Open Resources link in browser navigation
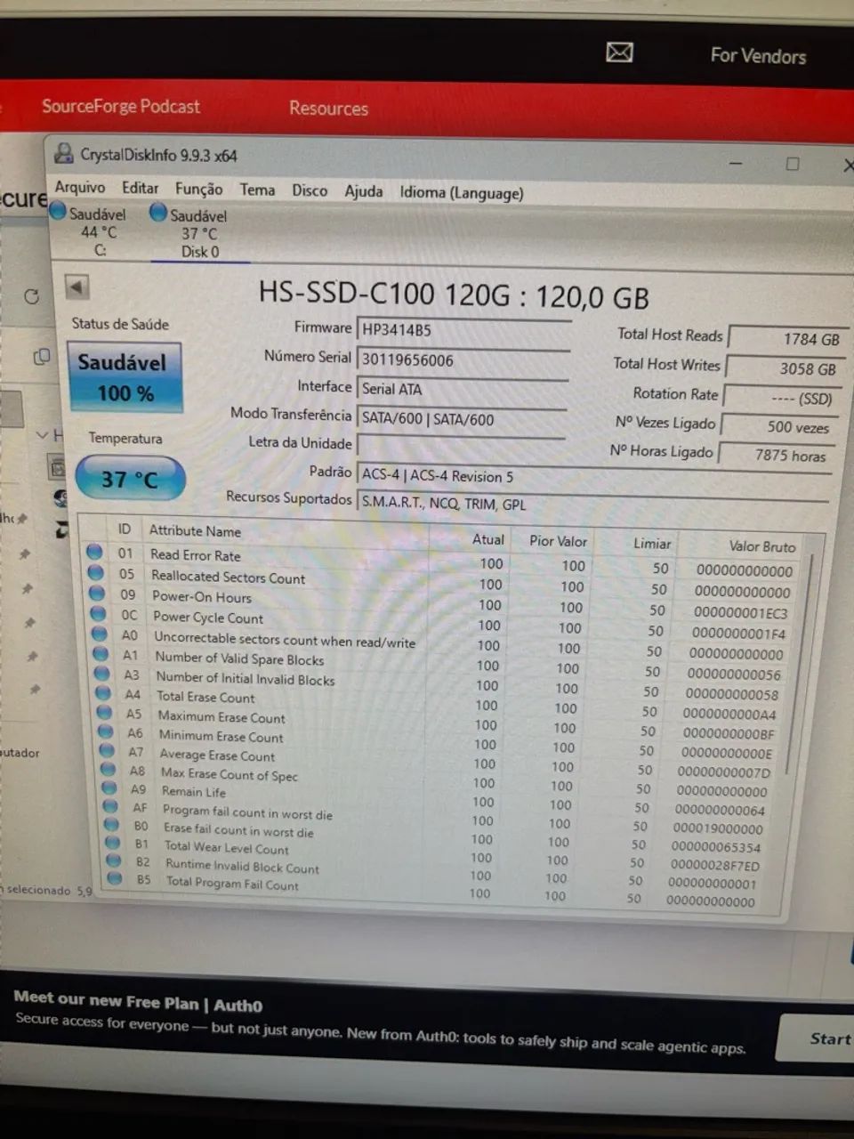Screen dimensions: 854x1139 [x=328, y=109]
